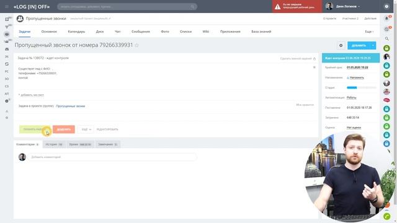Add the task to favorites with the star icon
This screenshot has height=223, width=397.
coord(136,45)
